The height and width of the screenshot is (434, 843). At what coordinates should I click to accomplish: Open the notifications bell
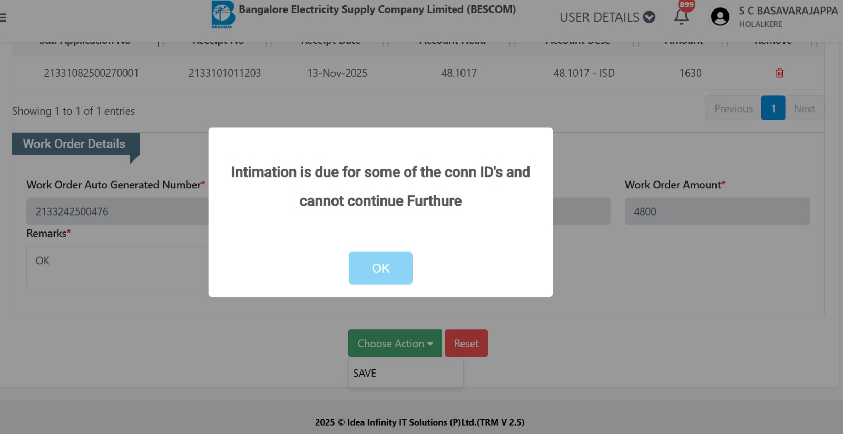(681, 17)
